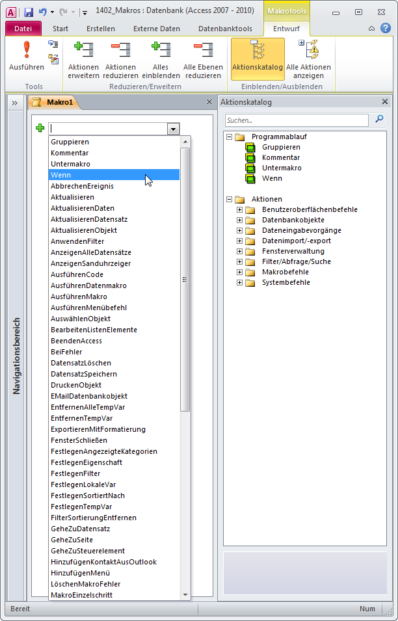The width and height of the screenshot is (398, 621).
Task: Click the dropdown list vertical scrollbar thumb
Action: click(185, 280)
